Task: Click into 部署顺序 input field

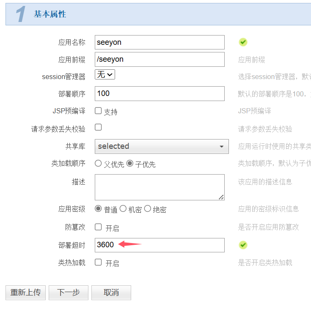Action: click(160, 93)
